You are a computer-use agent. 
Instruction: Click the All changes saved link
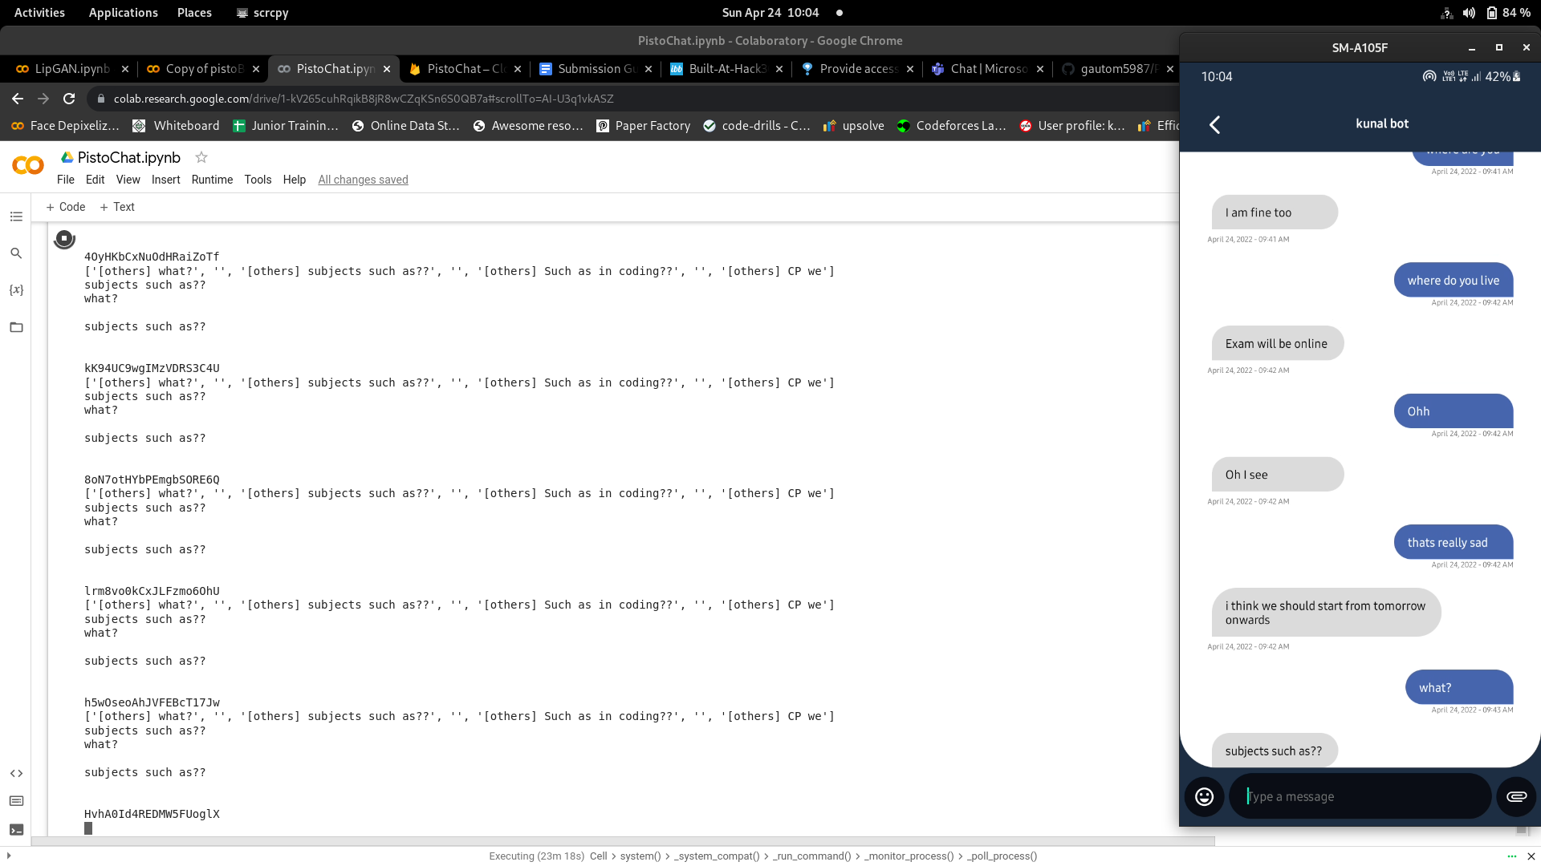coord(363,180)
